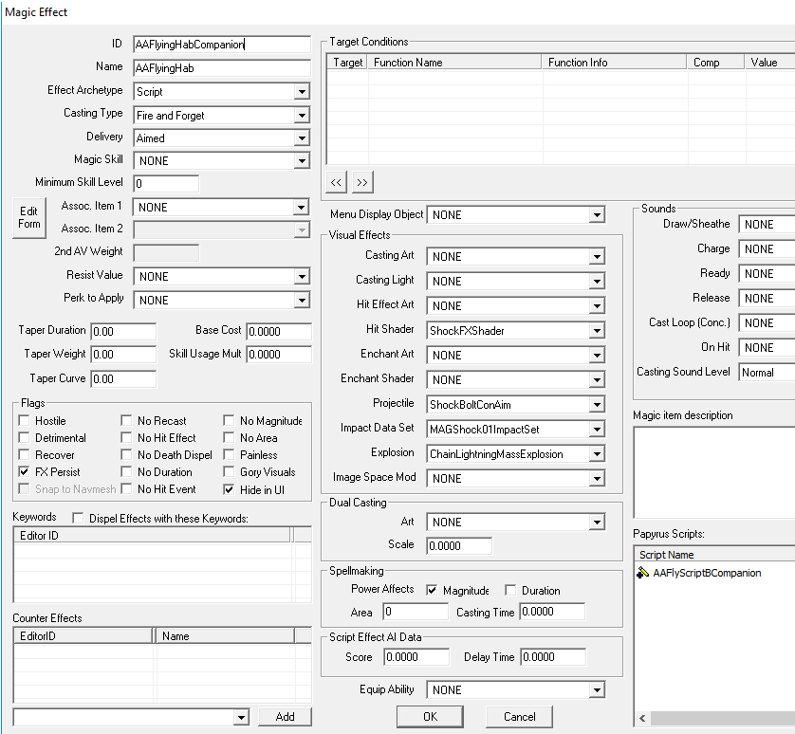Click the Editor ID keywords column header

coord(152,535)
